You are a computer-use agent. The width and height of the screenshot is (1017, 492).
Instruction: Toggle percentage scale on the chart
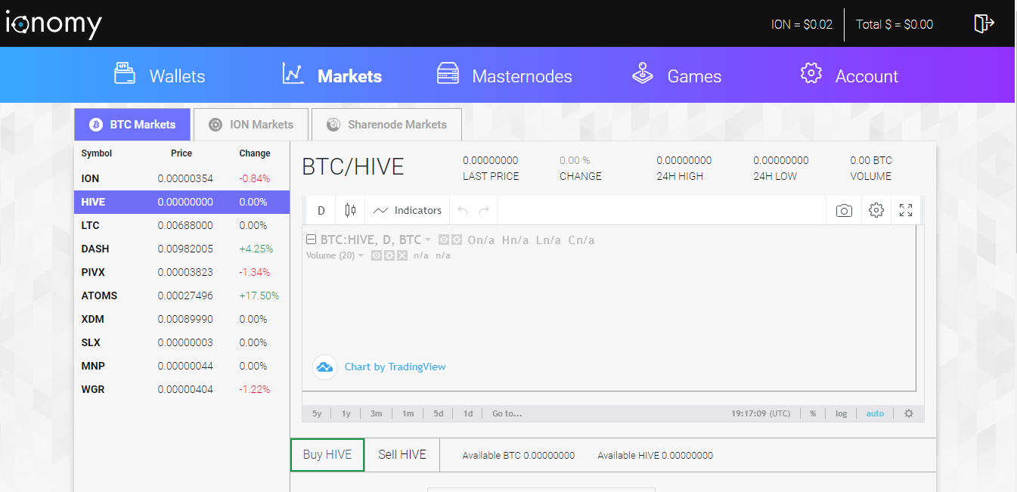click(x=813, y=413)
